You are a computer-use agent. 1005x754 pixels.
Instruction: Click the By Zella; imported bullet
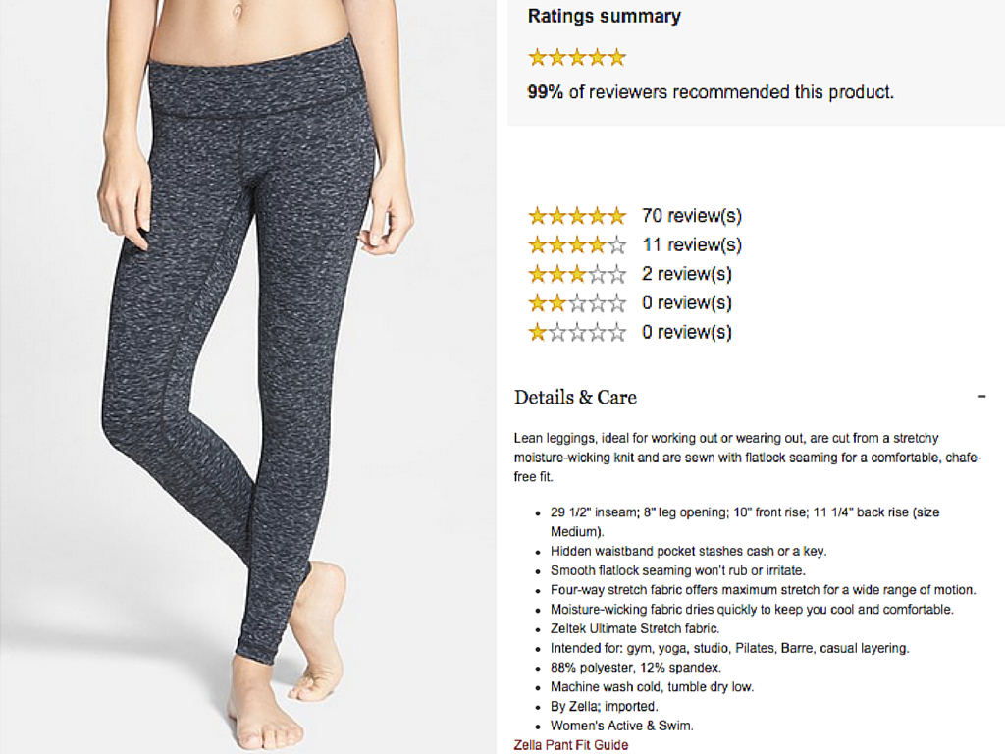(x=604, y=707)
